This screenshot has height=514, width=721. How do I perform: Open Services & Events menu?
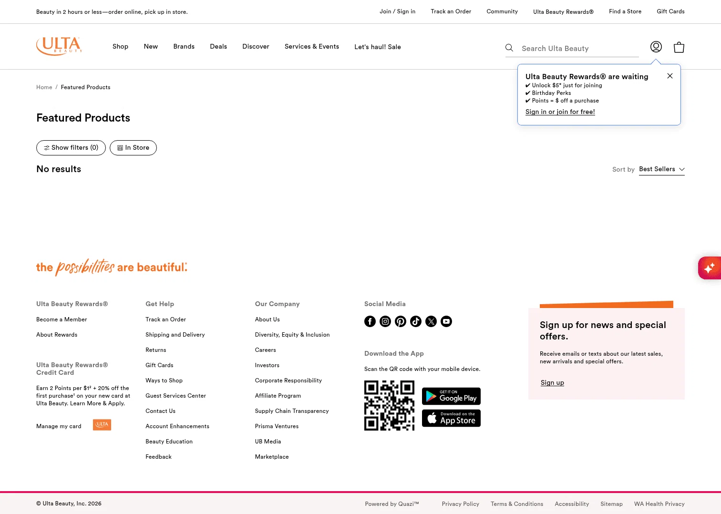click(312, 47)
